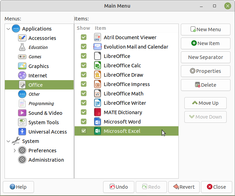The height and width of the screenshot is (196, 235).
Task: Click the Show column header
Action: 83,28
